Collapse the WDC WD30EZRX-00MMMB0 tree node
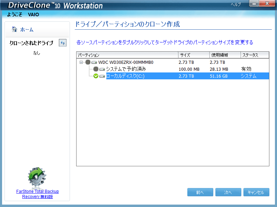The width and height of the screenshot is (277, 207). pyautogui.click(x=81, y=62)
